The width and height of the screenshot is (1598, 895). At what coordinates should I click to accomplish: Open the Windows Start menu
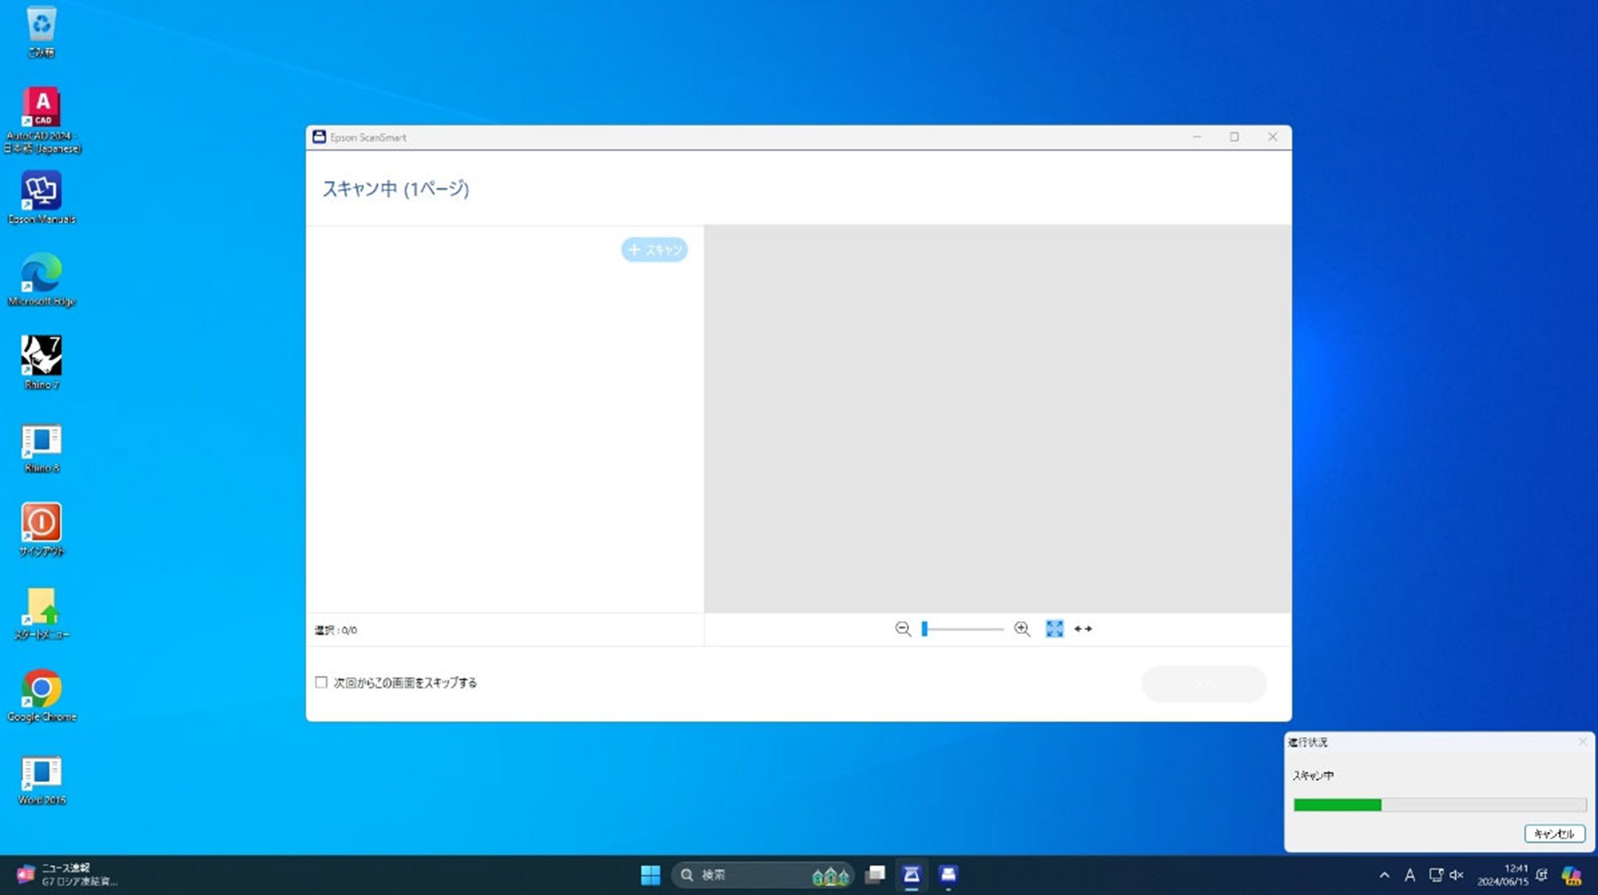650,875
